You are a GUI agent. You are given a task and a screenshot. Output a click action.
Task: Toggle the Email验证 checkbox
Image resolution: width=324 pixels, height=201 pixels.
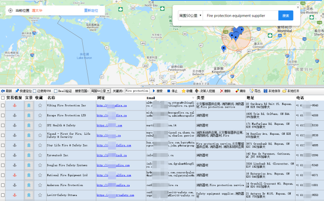[x=56, y=91]
